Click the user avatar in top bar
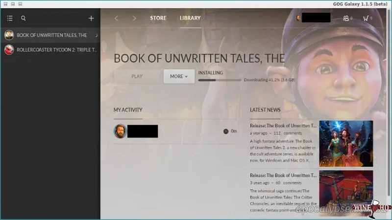 click(298, 18)
